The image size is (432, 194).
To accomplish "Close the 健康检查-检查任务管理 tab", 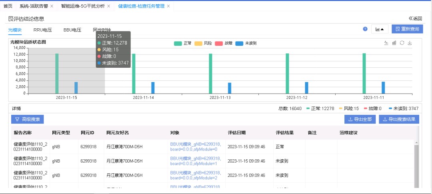I will point(168,6).
